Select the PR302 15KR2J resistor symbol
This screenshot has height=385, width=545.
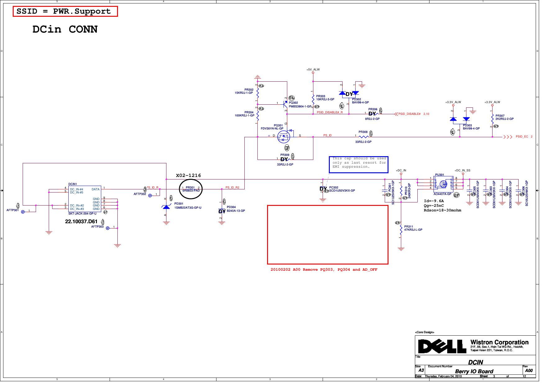click(258, 93)
